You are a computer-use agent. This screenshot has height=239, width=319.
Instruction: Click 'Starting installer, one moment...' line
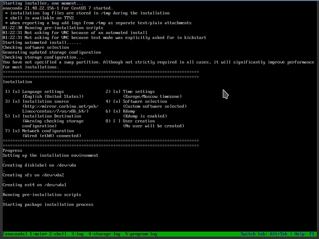43,3
